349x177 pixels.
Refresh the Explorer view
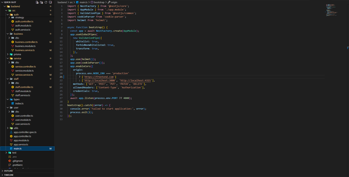[45, 2]
